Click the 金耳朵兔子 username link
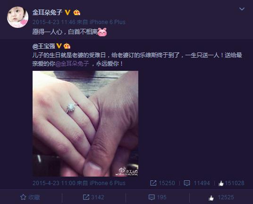The width and height of the screenshot is (253, 204). pos(47,12)
